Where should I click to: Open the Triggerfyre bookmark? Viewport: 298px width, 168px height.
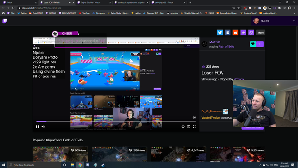[x=98, y=13]
